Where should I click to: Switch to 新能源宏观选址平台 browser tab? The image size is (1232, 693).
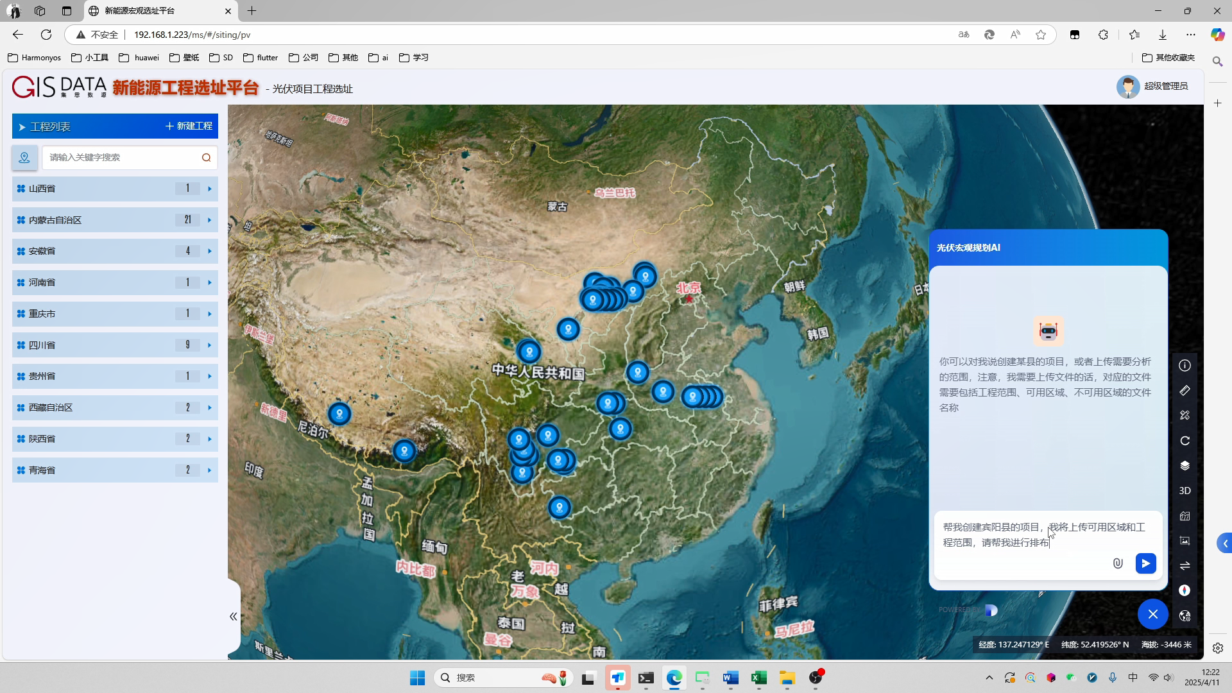[160, 11]
